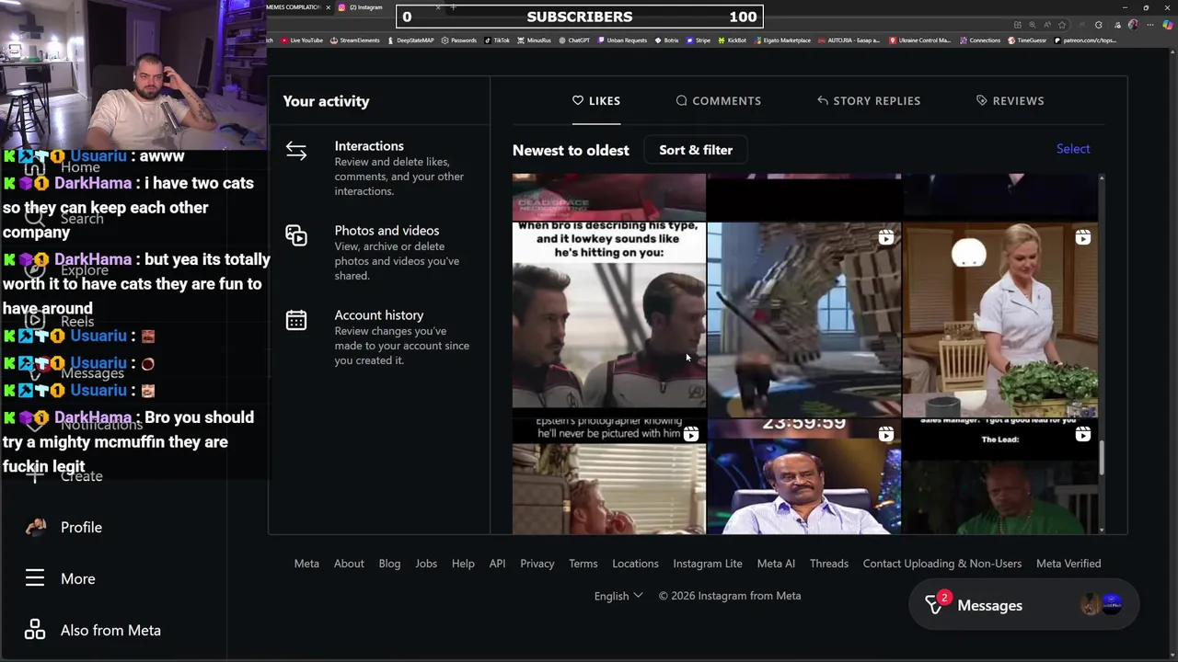This screenshot has width=1178, height=662.
Task: Open the liked reel with nurse in kitchen
Action: click(999, 319)
